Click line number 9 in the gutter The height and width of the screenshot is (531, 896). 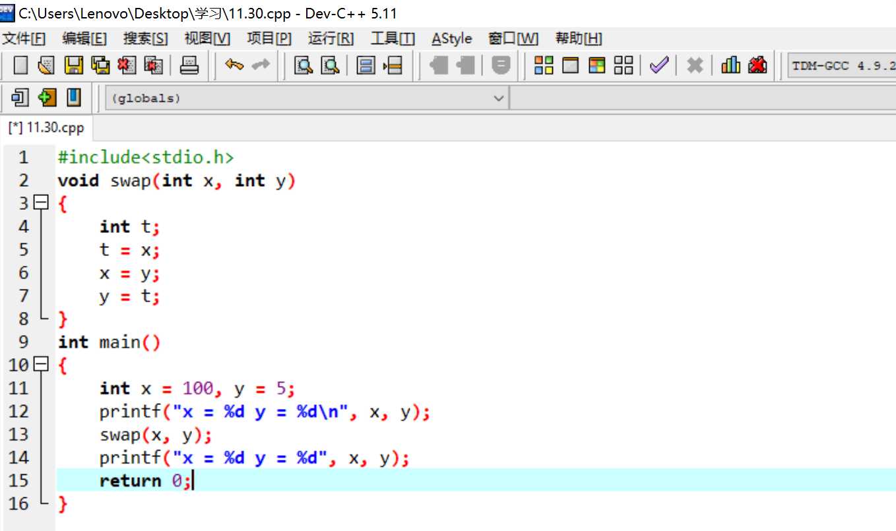pos(24,342)
